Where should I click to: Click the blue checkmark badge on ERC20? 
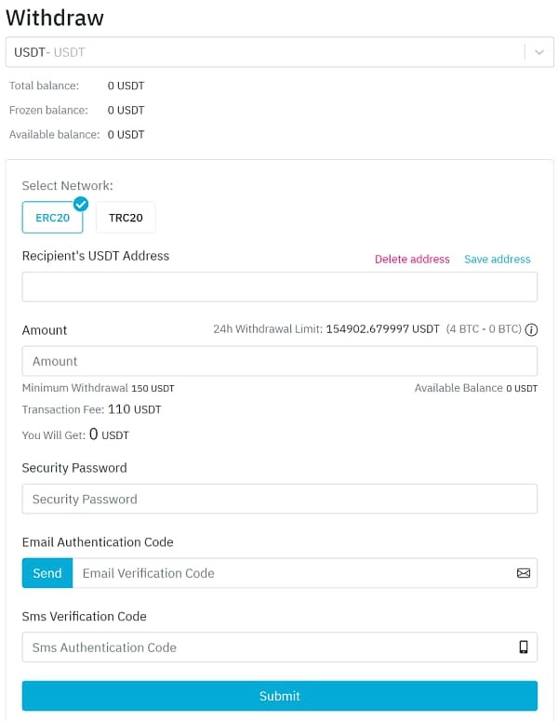click(81, 204)
